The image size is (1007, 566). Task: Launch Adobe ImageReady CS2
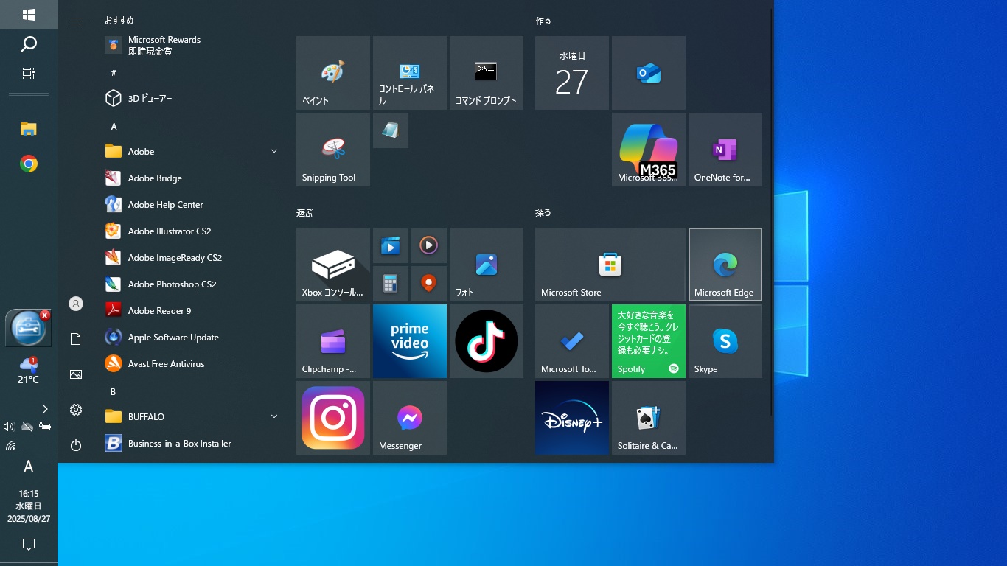[192, 257]
